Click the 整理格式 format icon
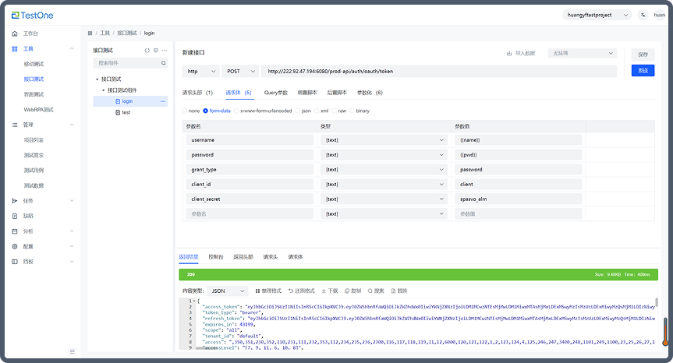The image size is (673, 363). (x=257, y=291)
